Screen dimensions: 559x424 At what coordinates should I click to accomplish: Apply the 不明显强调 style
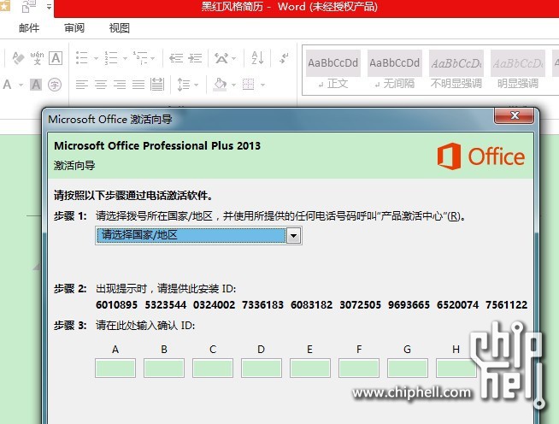456,70
